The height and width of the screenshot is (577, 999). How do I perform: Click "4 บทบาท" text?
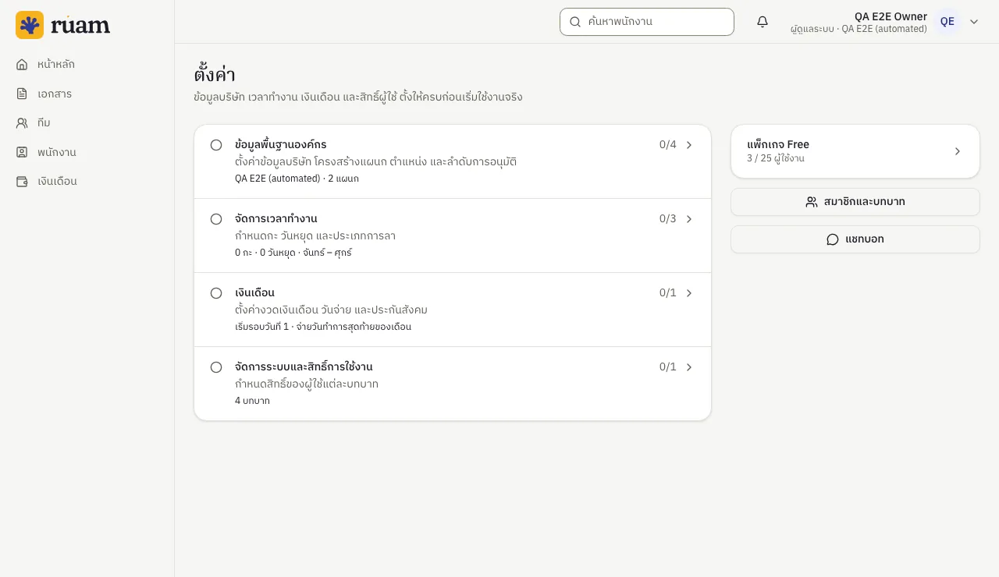252,401
